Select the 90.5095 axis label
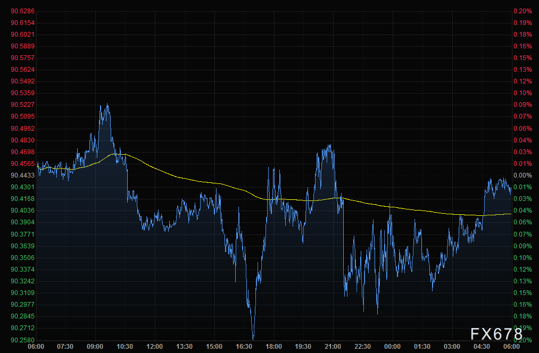Image resolution: width=539 pixels, height=353 pixels. (23, 116)
